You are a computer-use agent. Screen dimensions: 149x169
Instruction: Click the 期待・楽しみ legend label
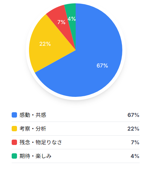(x=35, y=156)
